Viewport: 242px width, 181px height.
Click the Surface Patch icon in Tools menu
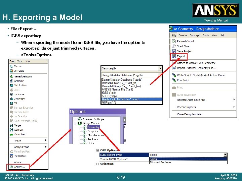point(11,112)
